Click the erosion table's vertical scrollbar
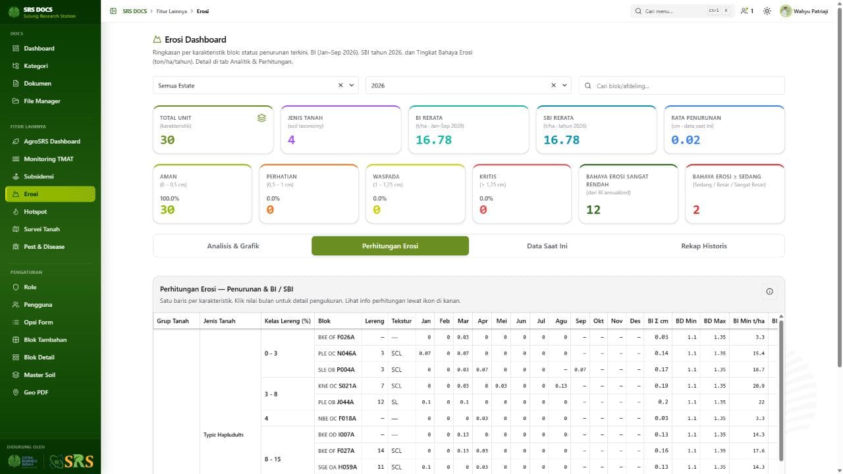Viewport: 843px width, 474px height. (782, 390)
